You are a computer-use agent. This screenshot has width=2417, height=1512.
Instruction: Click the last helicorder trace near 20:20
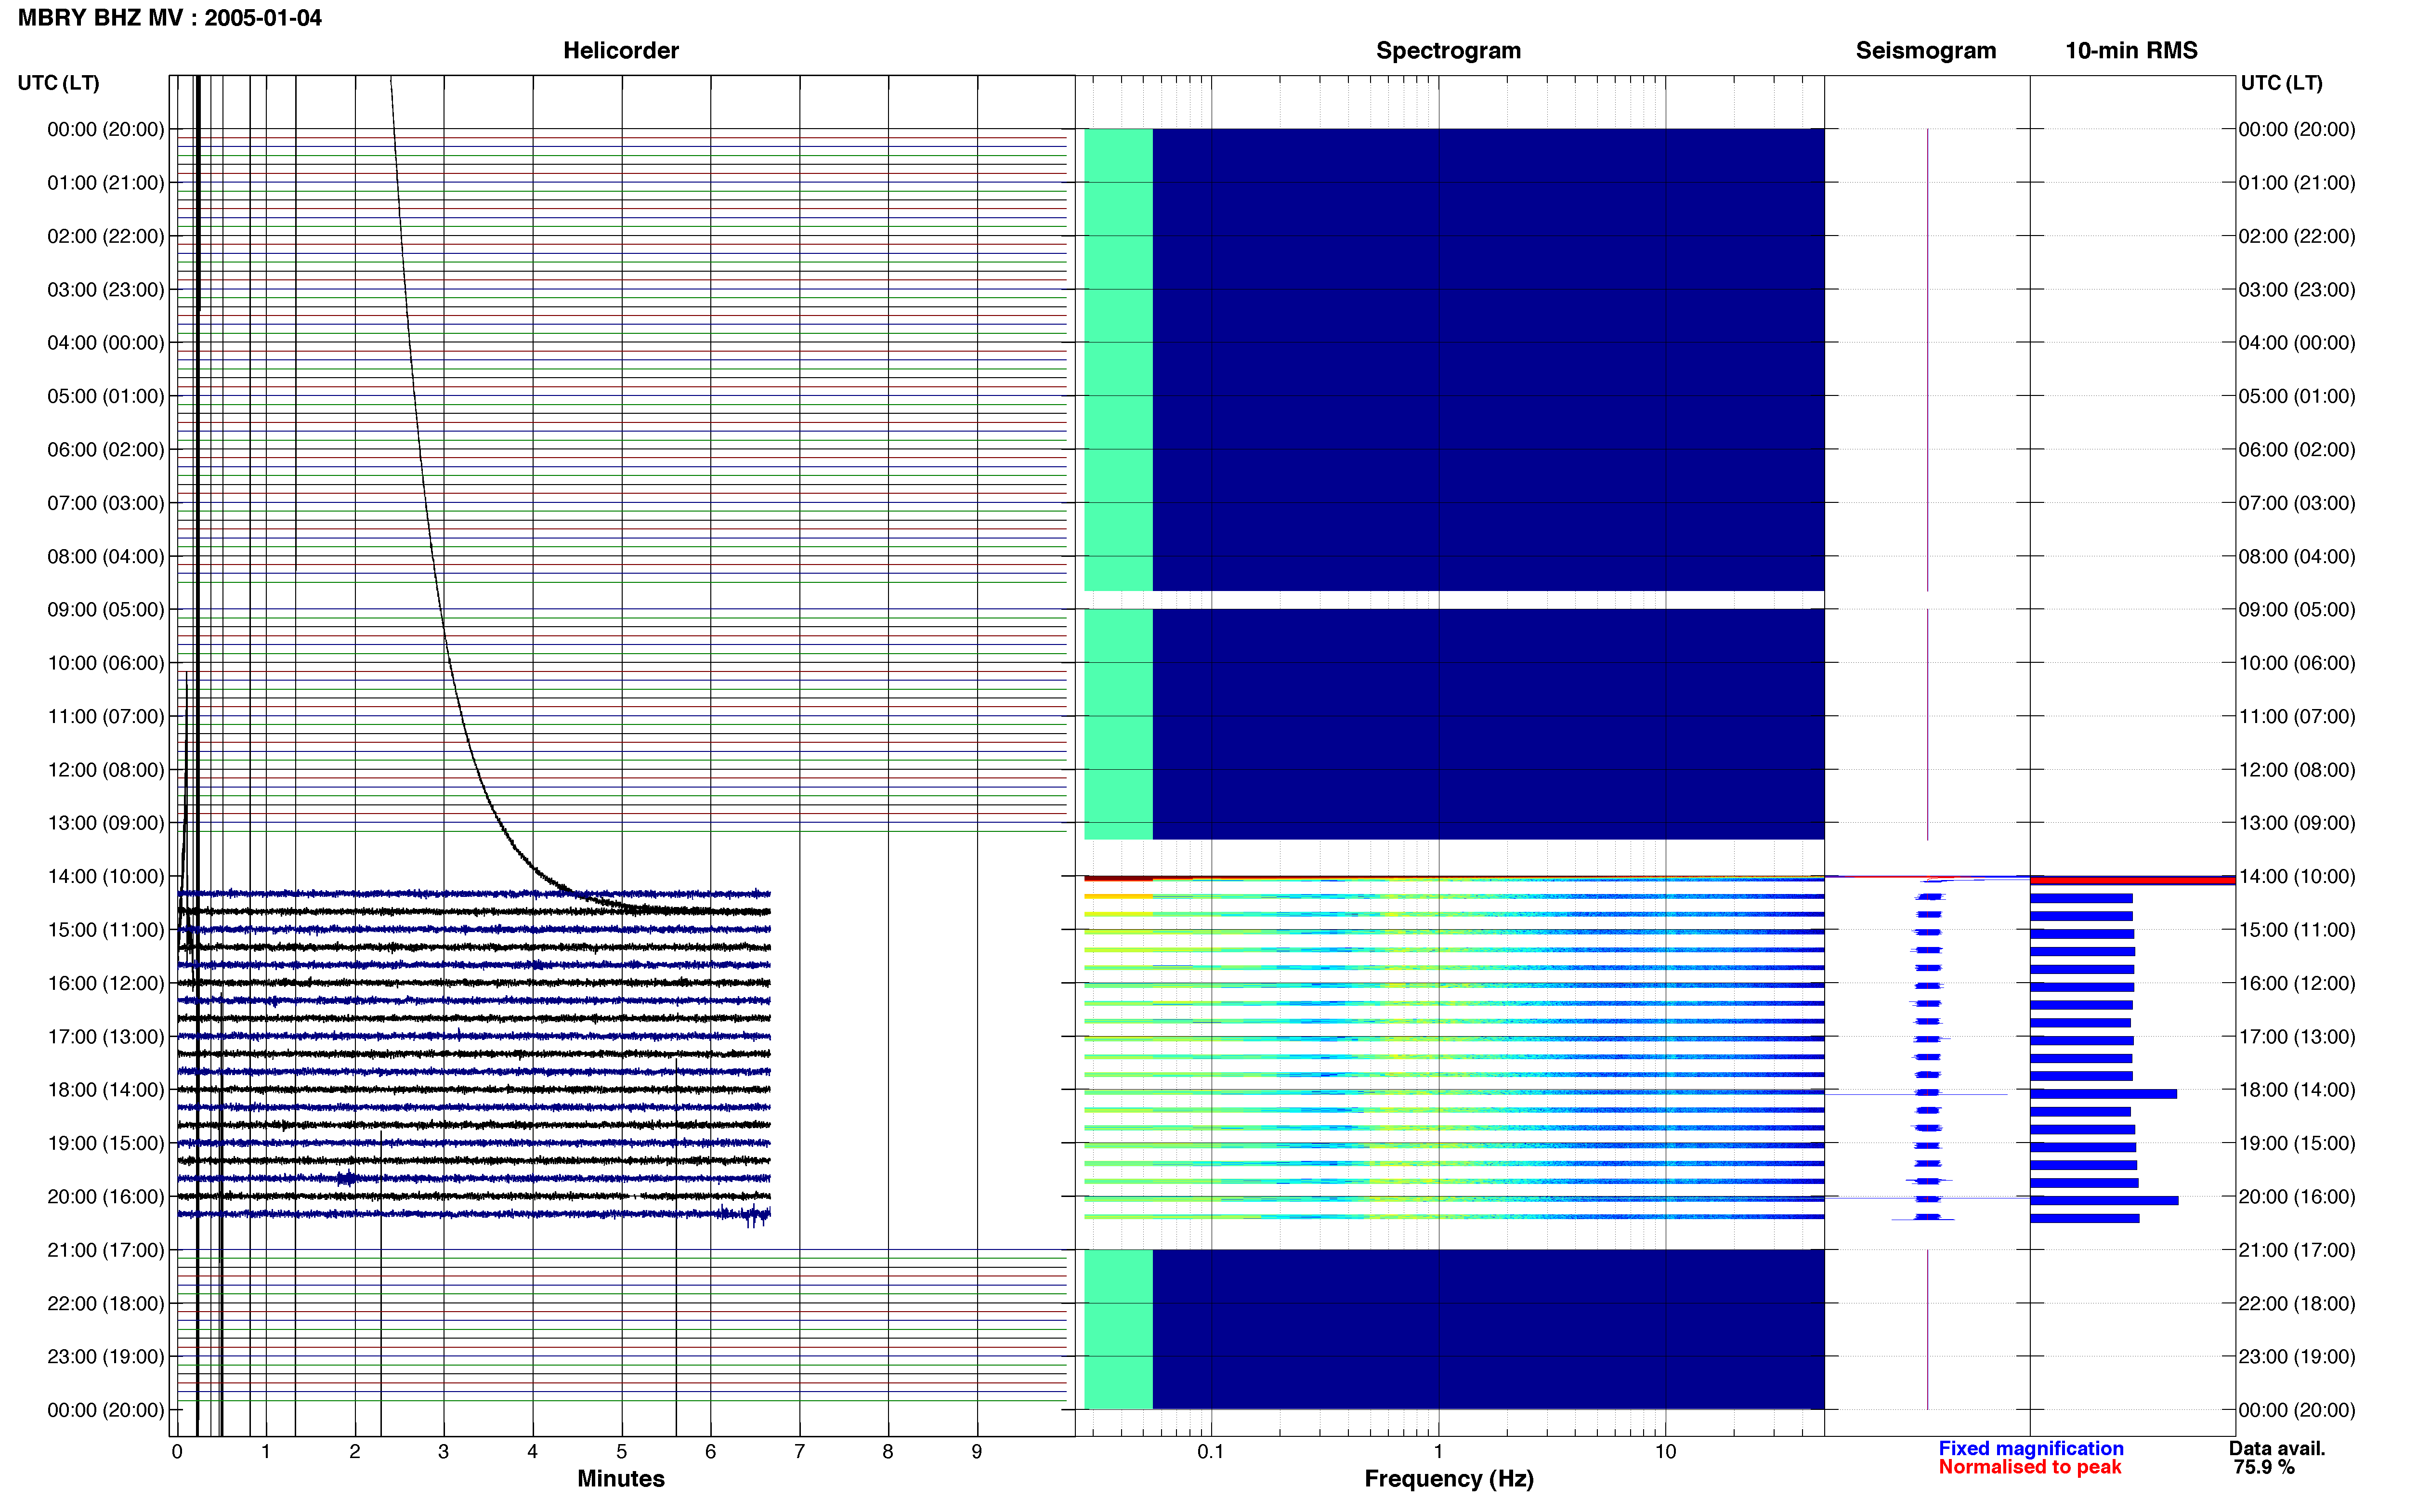[474, 1214]
